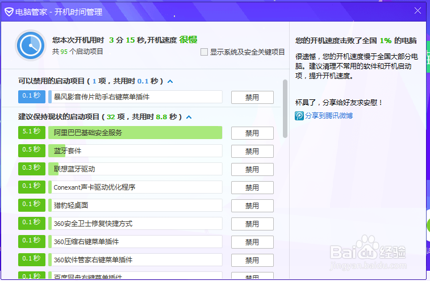Select 360安全卫士修复快捷方式 row
The width and height of the screenshot is (430, 281).
(x=135, y=224)
